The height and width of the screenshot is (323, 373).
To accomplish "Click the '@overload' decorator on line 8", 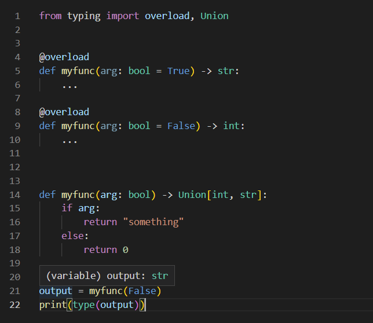I will coord(64,112).
